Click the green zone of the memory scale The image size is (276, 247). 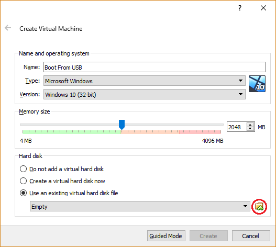72,132
